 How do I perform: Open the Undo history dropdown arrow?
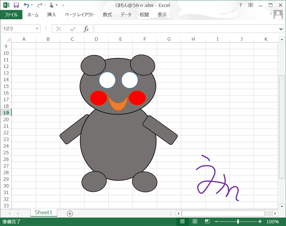pos(32,5)
